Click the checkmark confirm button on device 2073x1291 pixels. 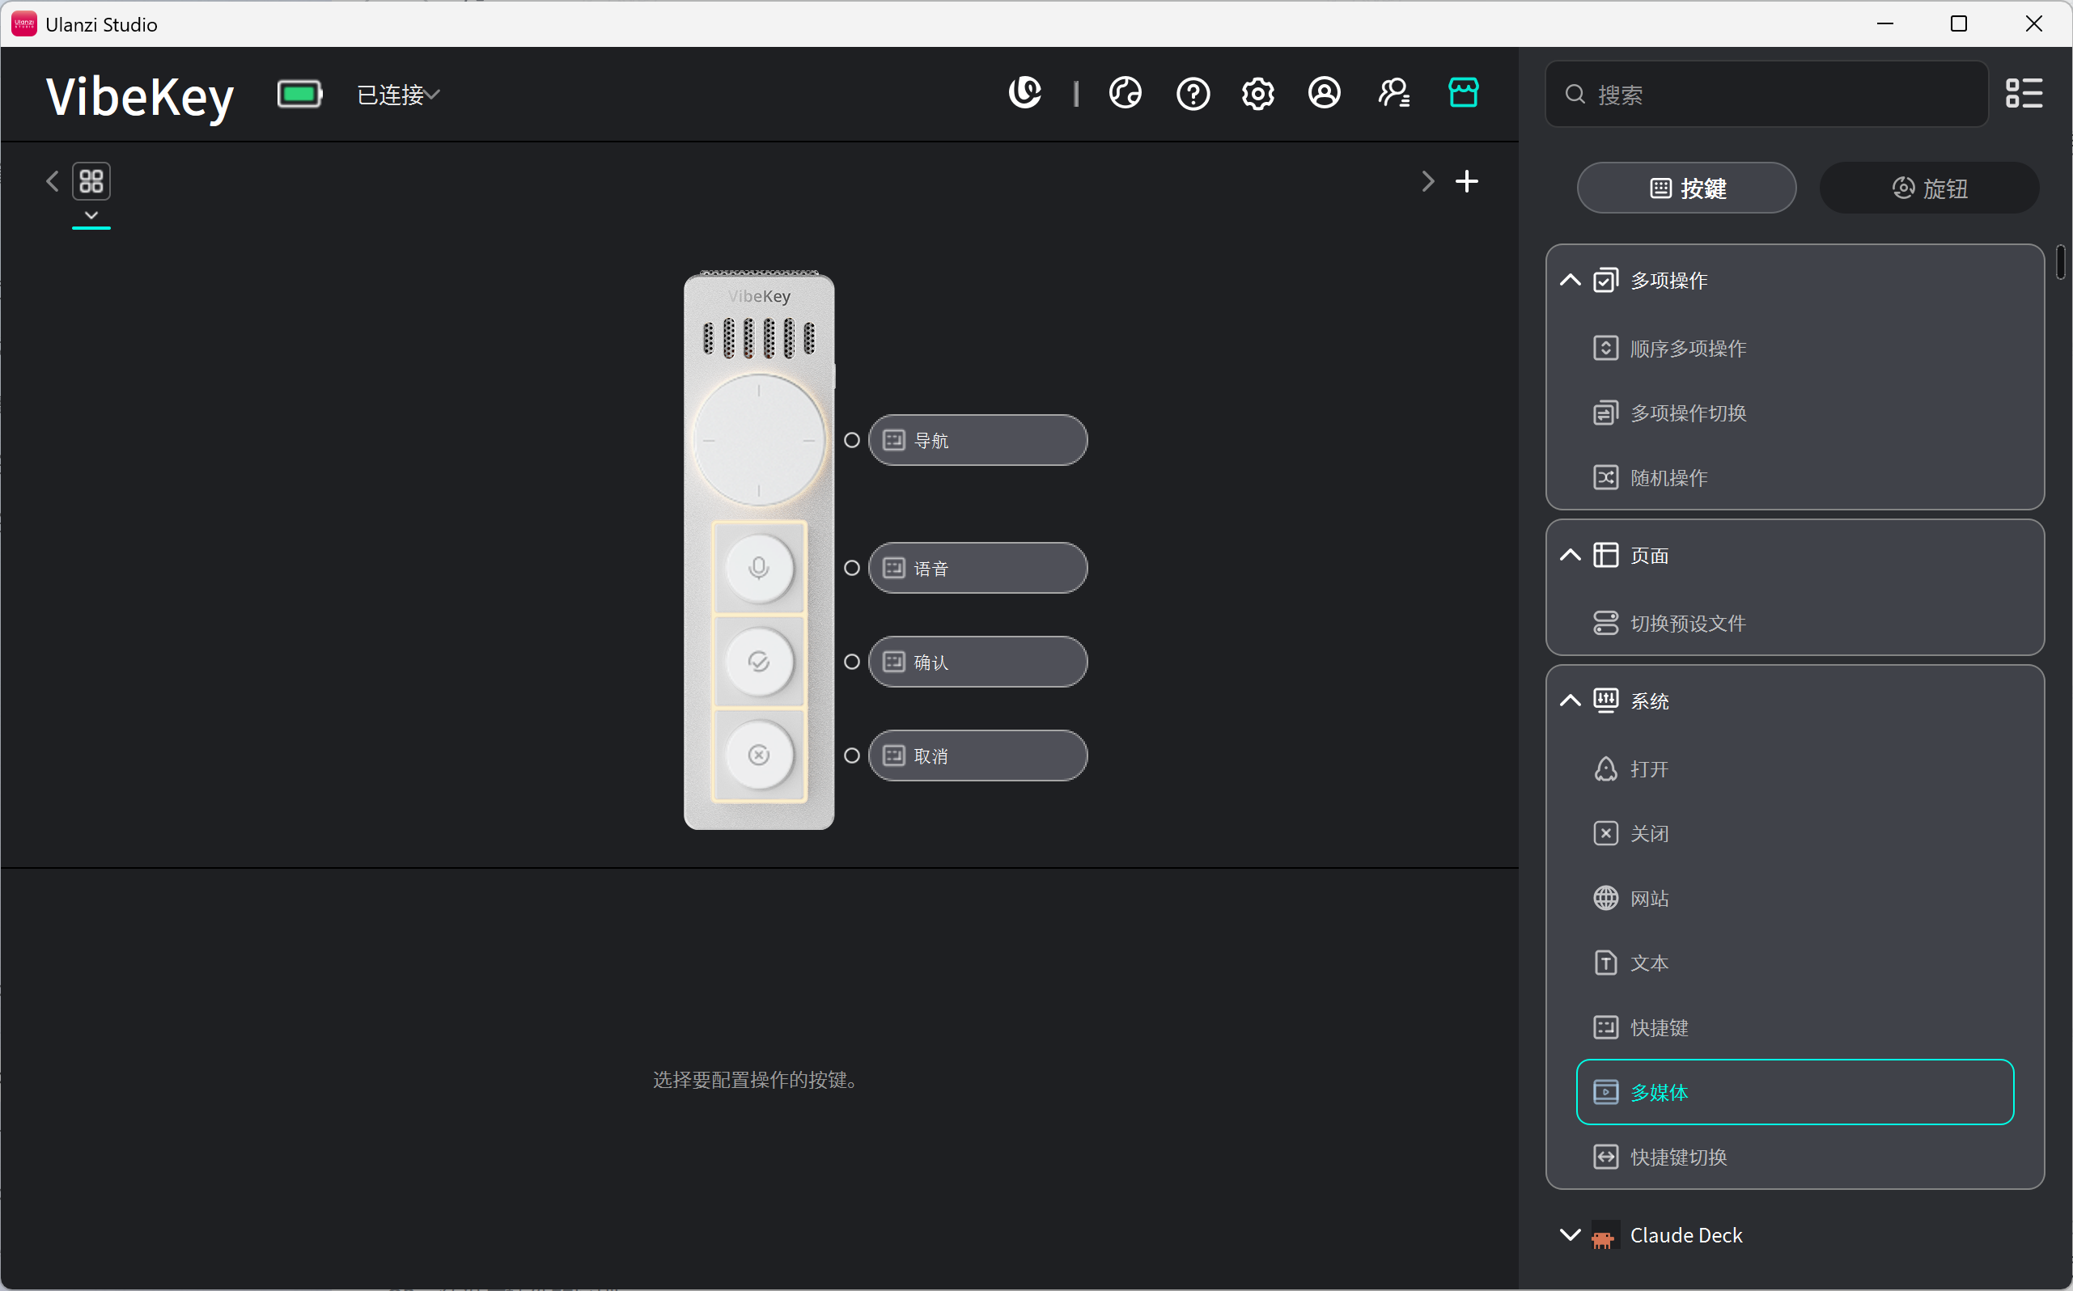coord(758,662)
